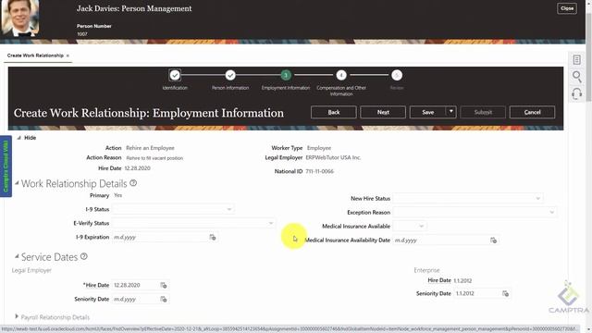Click the Save button

[427, 112]
